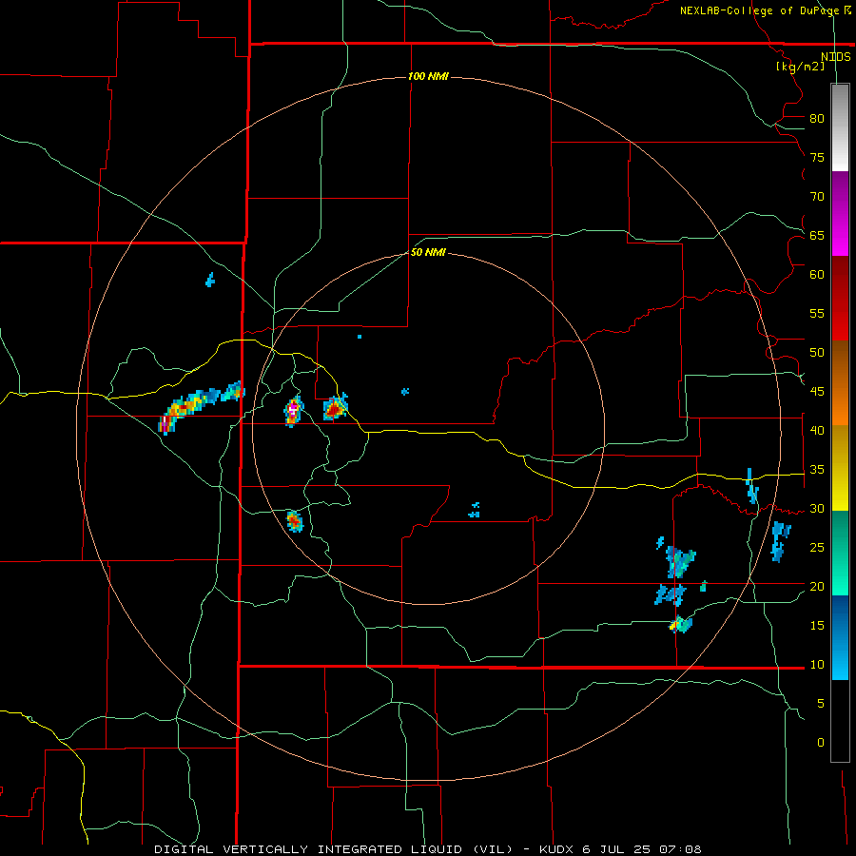Click the 10 value on the VIL scale
856x856 pixels.
[x=817, y=665]
